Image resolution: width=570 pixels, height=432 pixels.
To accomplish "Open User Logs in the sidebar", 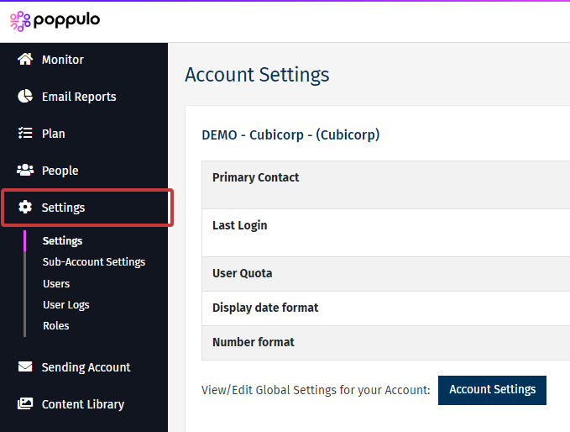I will [66, 305].
